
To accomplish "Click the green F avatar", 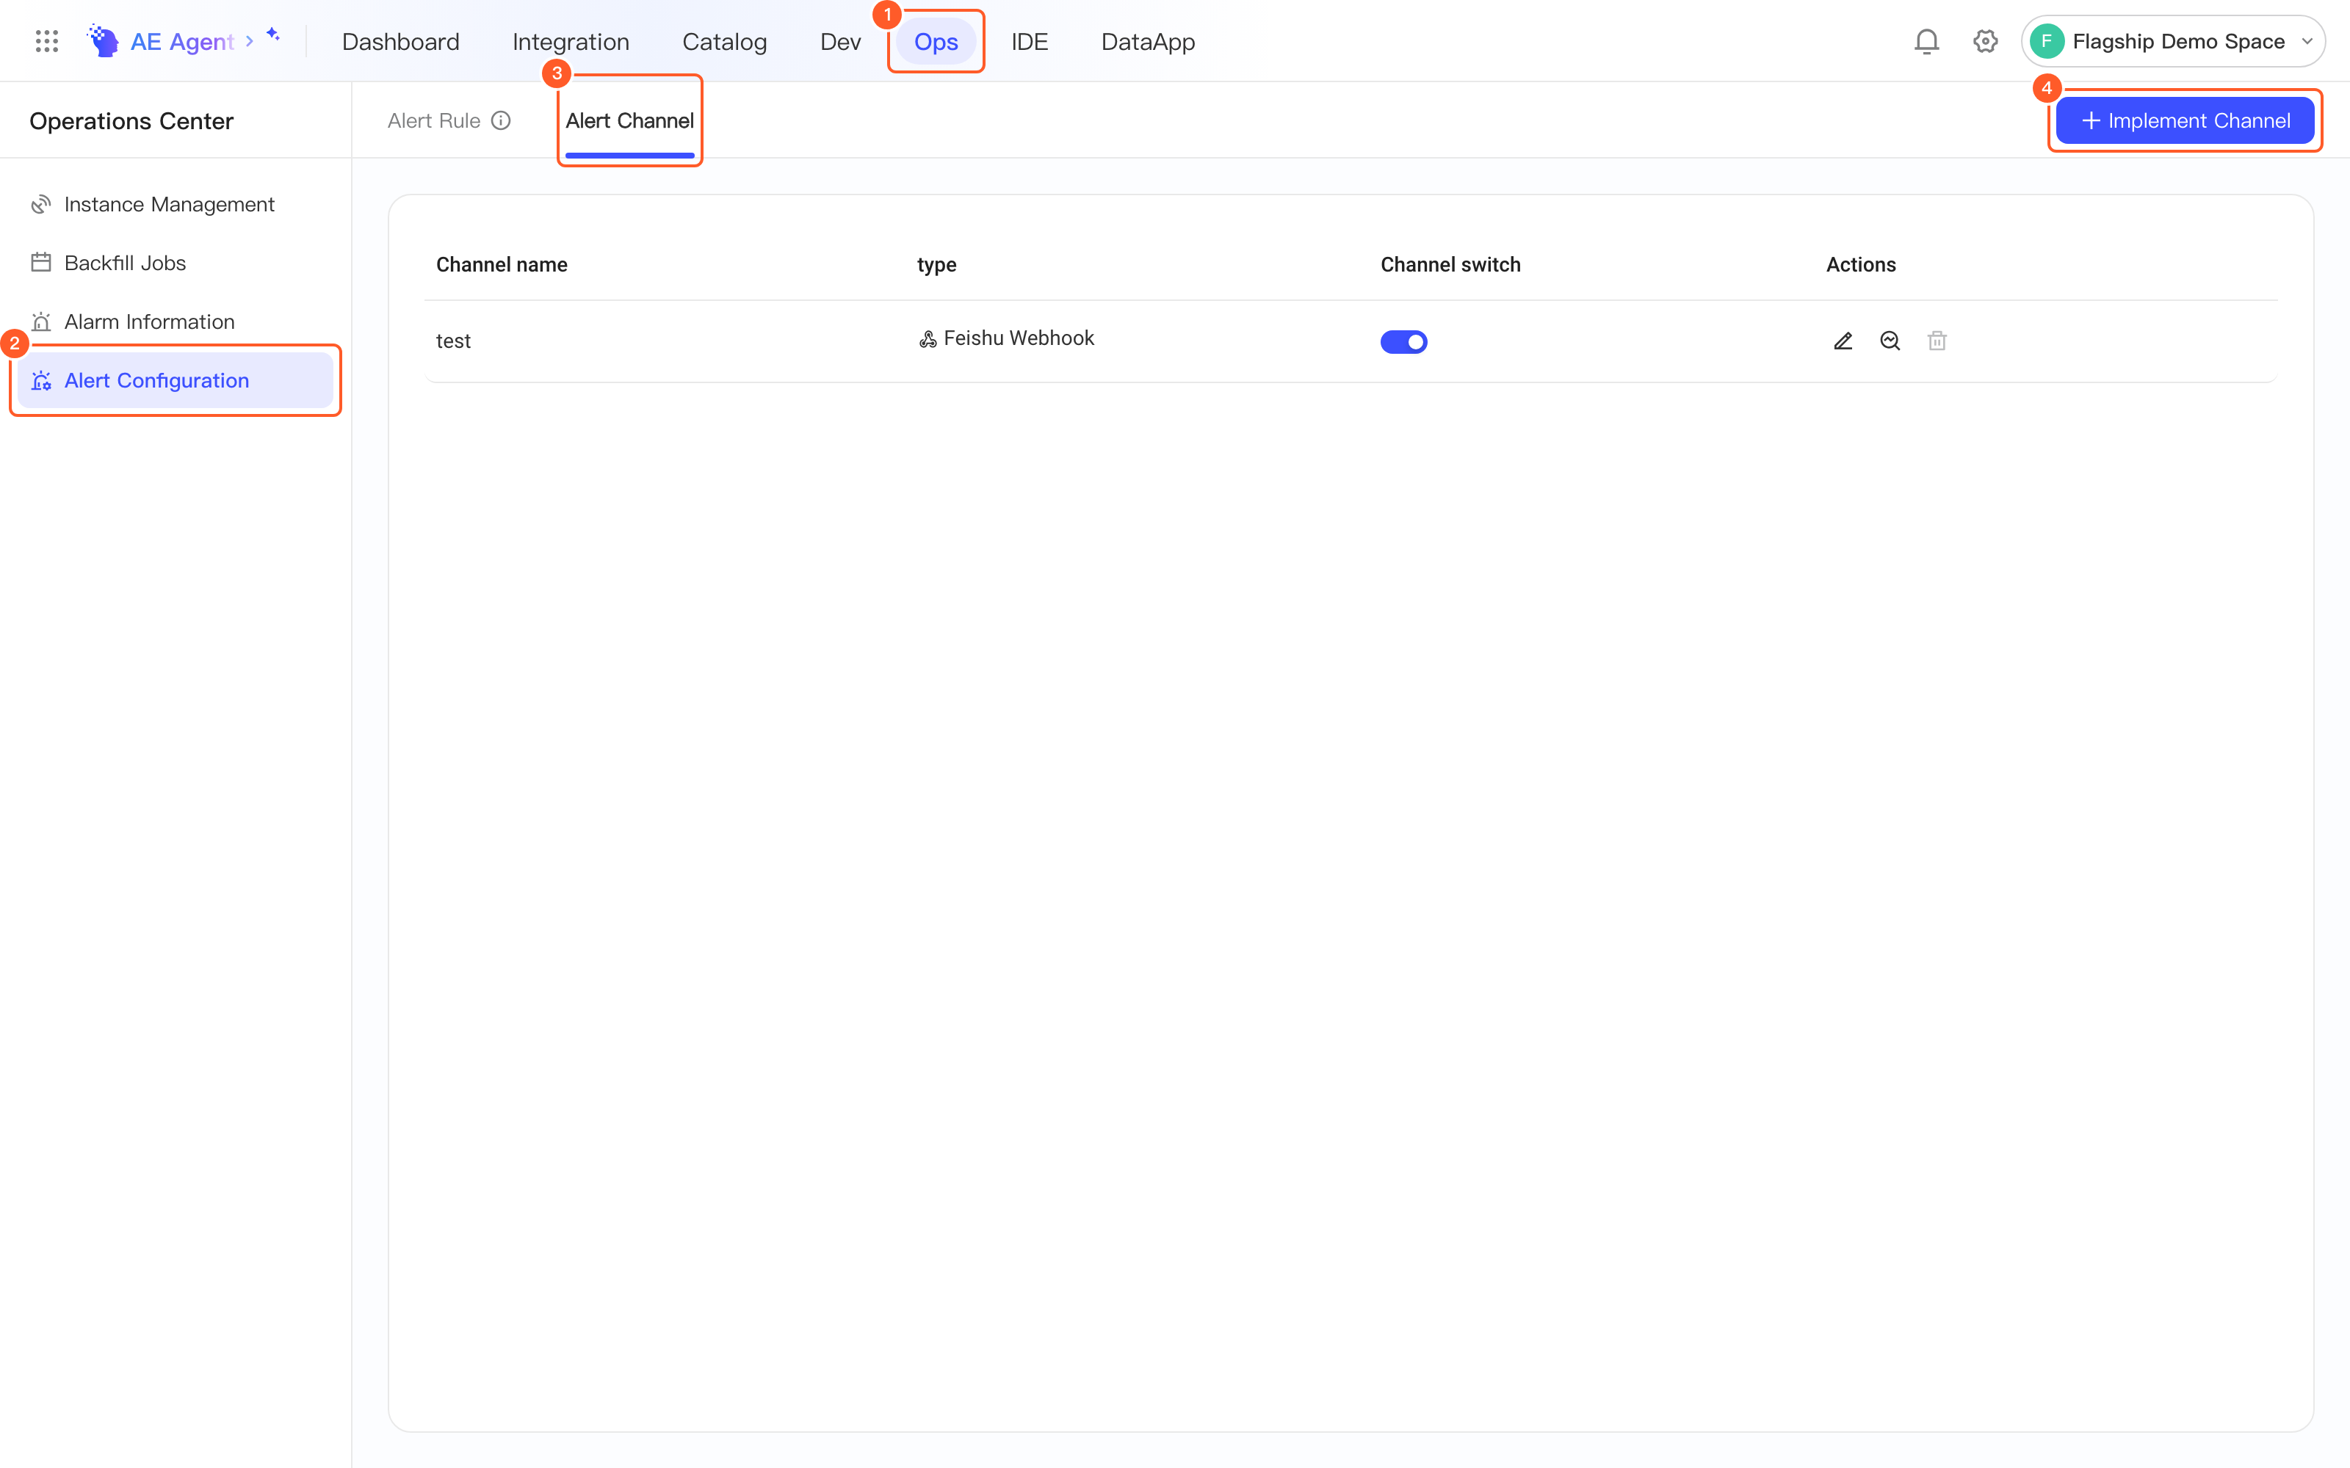I will (2047, 41).
